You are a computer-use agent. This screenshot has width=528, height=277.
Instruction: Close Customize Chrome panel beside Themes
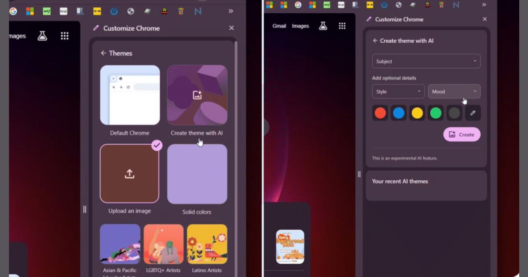pos(231,28)
